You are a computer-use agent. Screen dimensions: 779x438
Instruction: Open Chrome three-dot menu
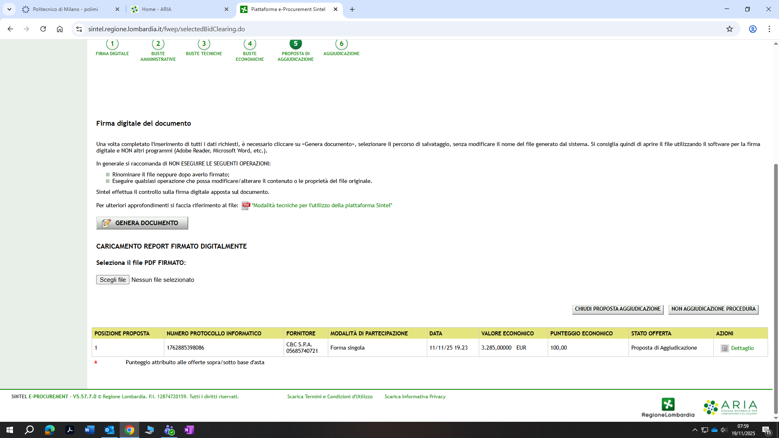coord(769,29)
